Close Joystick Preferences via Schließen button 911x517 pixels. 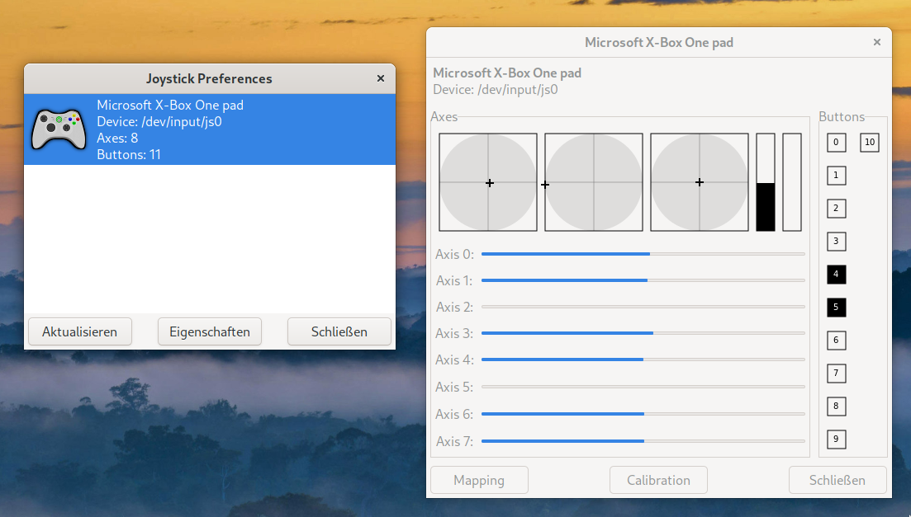coord(339,331)
